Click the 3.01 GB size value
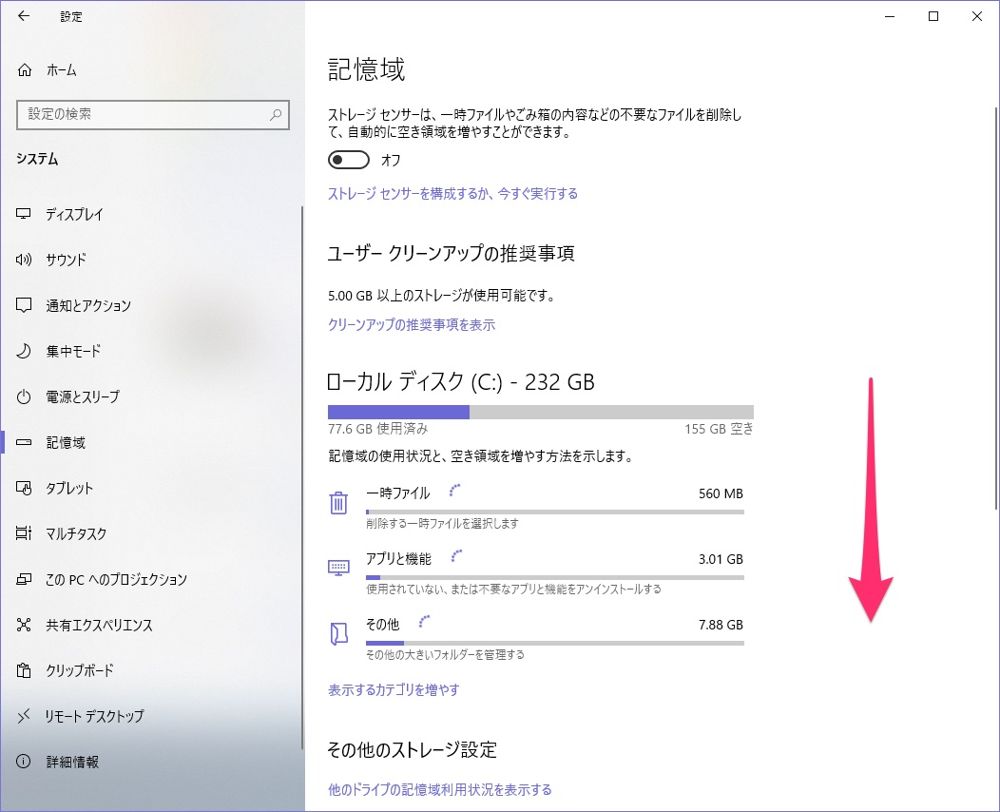Screen dimensions: 1000x812 click(721, 559)
